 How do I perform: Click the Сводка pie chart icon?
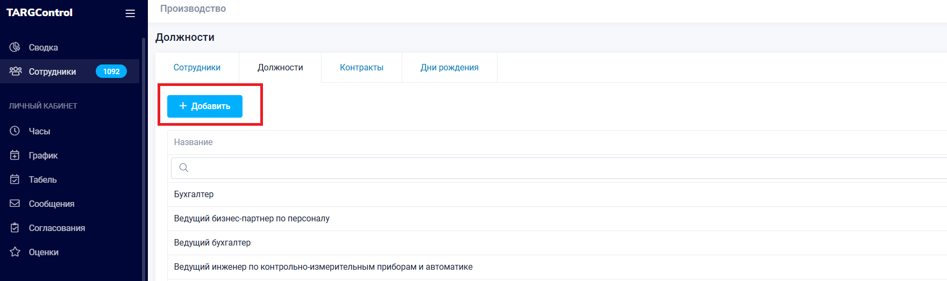point(15,47)
